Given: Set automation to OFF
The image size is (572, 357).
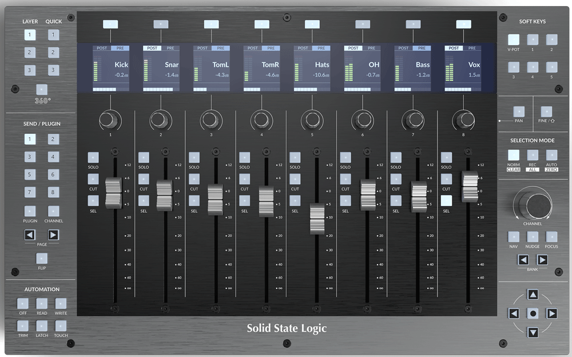Looking at the screenshot, I should click(23, 303).
